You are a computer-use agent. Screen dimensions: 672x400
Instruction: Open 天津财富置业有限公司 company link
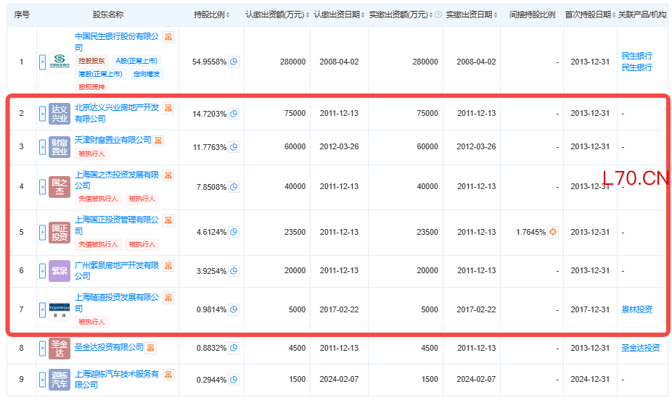coord(112,141)
